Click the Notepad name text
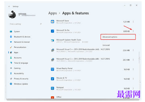 pyautogui.click(x=60, y=87)
